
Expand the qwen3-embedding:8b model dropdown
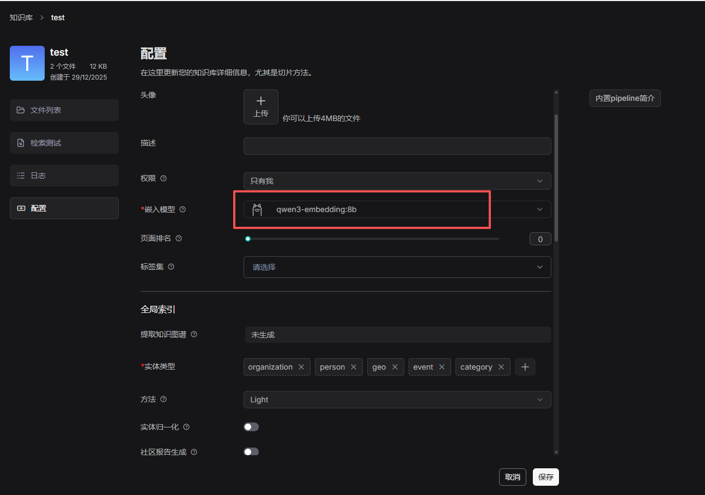point(397,209)
